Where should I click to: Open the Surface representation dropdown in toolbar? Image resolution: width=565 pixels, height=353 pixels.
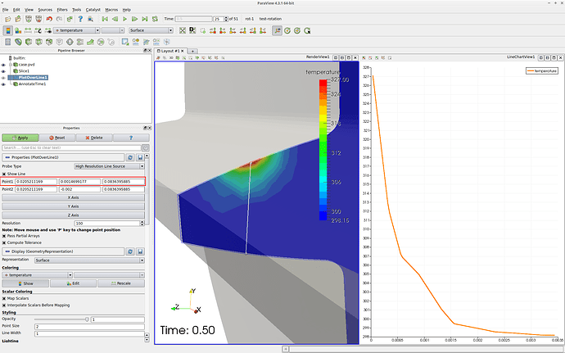(151, 30)
